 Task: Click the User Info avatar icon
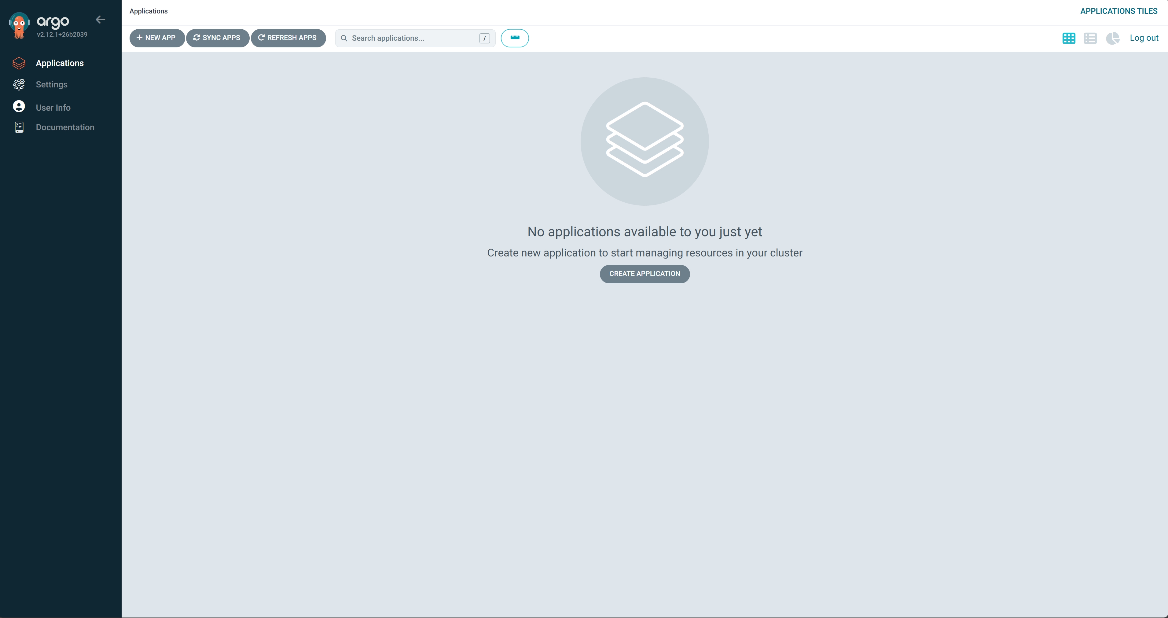pos(19,107)
